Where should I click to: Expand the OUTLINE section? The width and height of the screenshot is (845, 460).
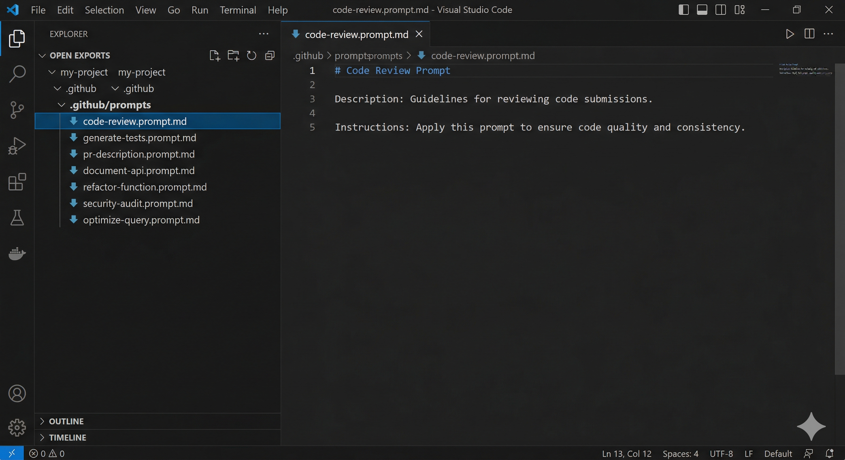(66, 421)
